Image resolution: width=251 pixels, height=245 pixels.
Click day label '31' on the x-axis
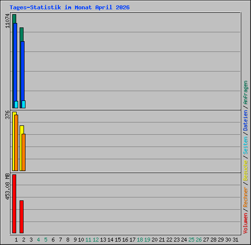(235, 240)
